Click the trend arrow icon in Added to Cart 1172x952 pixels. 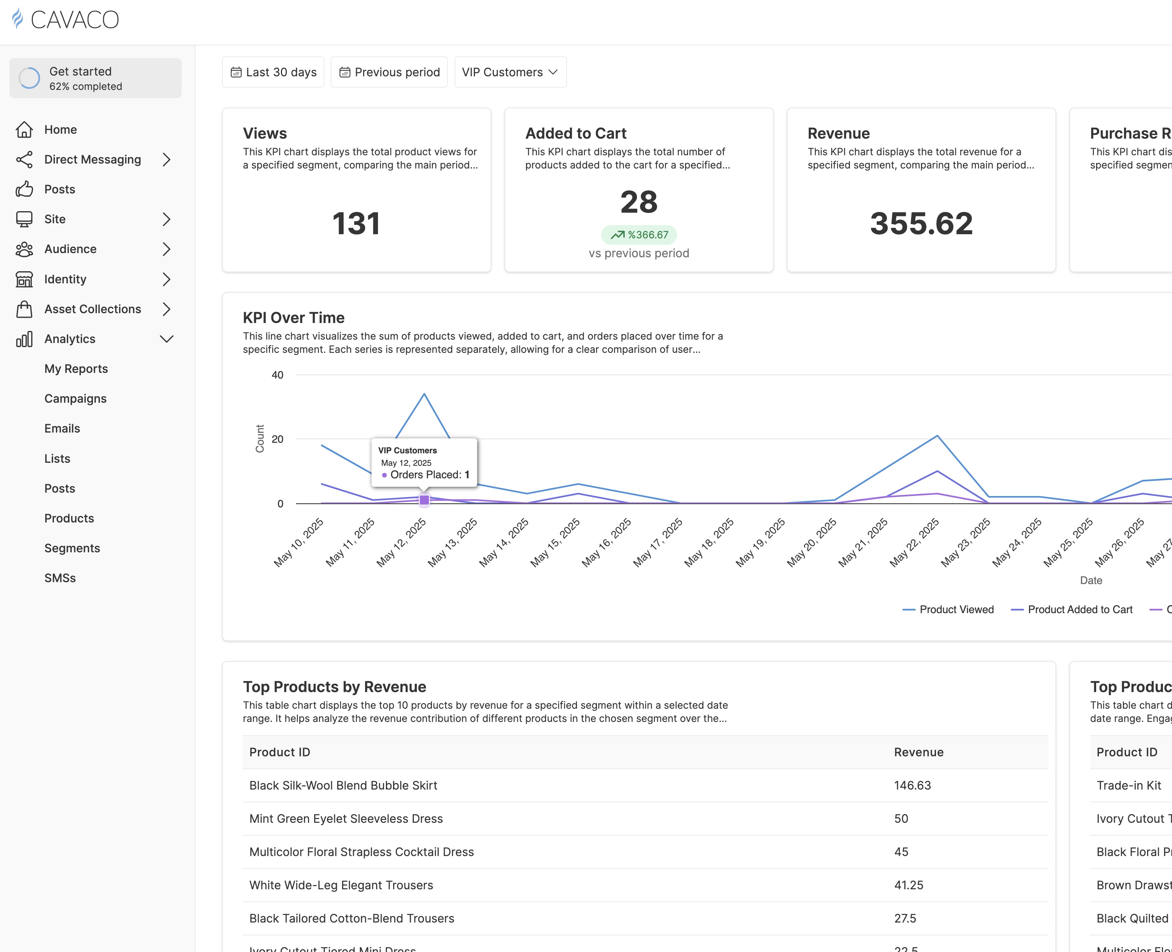[618, 235]
